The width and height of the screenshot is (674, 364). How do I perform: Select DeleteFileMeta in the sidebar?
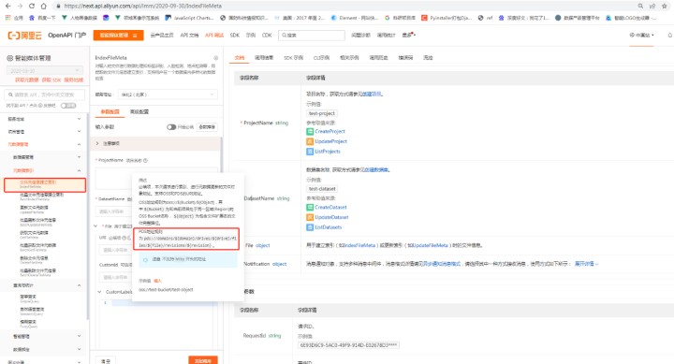pos(35,260)
